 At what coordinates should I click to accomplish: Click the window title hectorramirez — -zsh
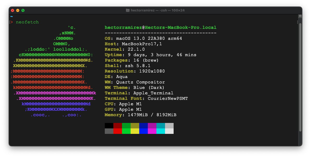click(158, 10)
